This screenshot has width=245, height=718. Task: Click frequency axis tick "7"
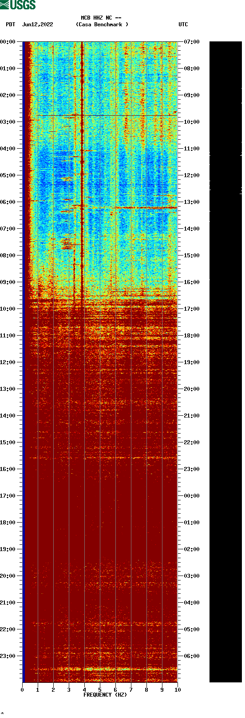(x=131, y=690)
